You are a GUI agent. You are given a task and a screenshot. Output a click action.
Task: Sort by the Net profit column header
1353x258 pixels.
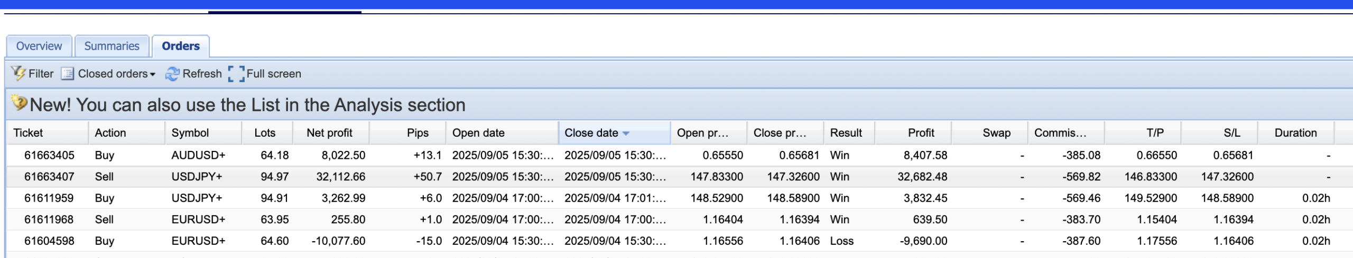(329, 133)
